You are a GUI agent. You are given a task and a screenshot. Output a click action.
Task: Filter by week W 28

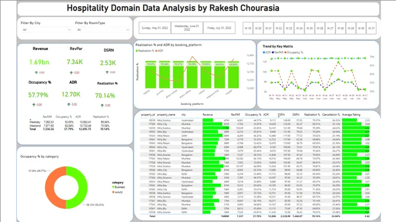tap(340, 28)
